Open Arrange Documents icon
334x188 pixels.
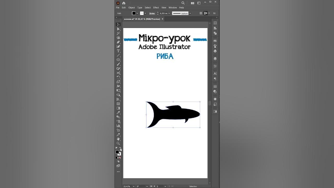[x=193, y=3]
